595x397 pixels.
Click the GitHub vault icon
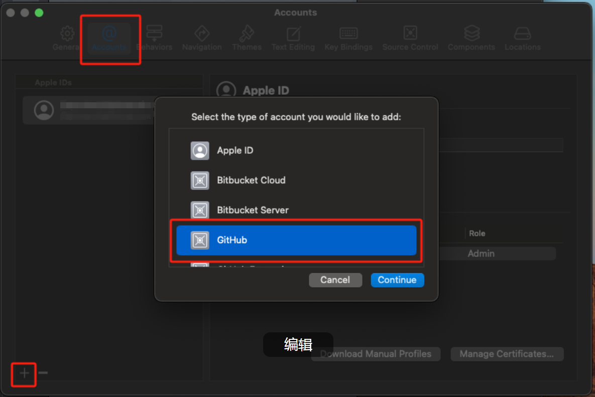(200, 240)
